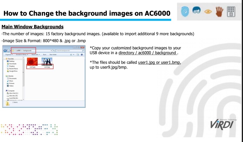Refresh the backgrounds folder view
Image resolution: width=243 pixels, height=142 pixels.
(54, 51)
